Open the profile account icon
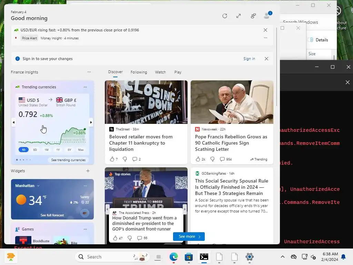This screenshot has width=353, height=265. (x=268, y=15)
